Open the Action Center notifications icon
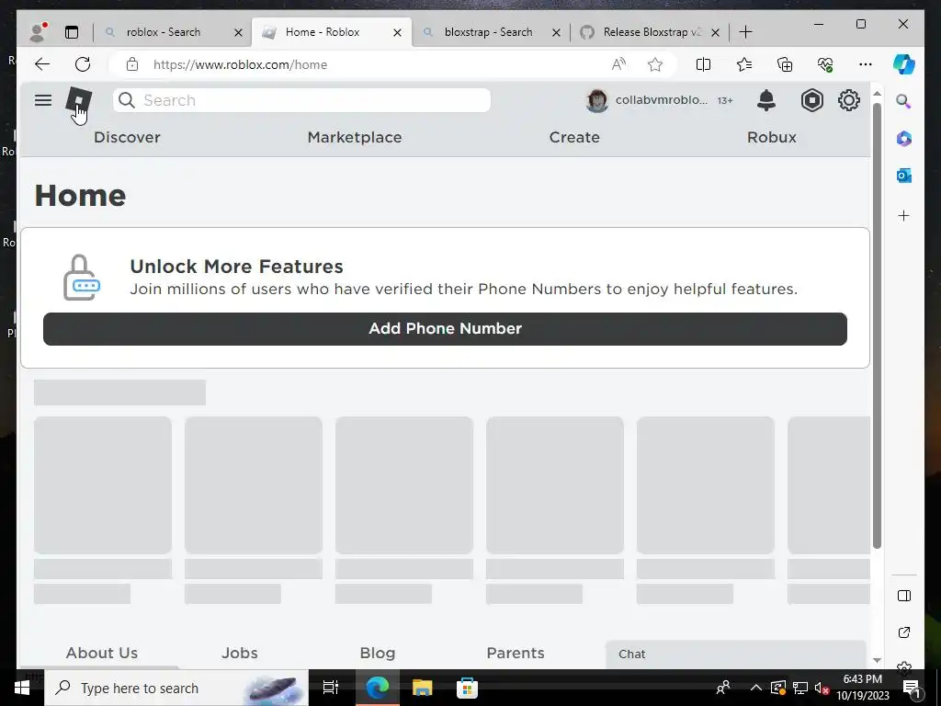This screenshot has width=941, height=706. 913,689
